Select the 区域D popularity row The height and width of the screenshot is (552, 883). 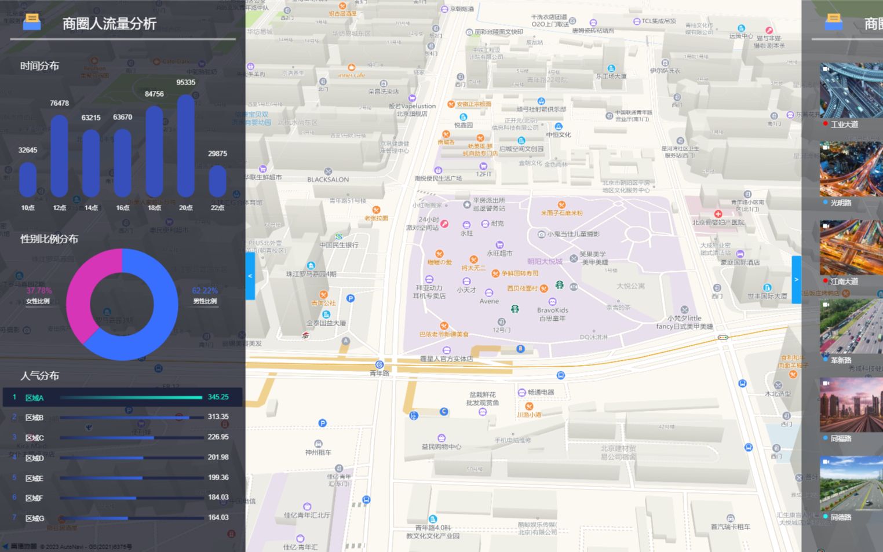(x=122, y=458)
